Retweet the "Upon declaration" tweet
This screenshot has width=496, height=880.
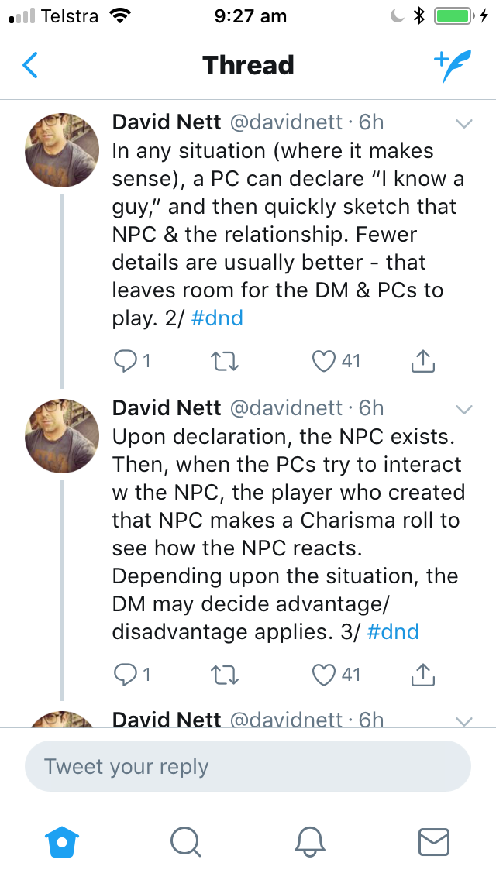point(224,675)
